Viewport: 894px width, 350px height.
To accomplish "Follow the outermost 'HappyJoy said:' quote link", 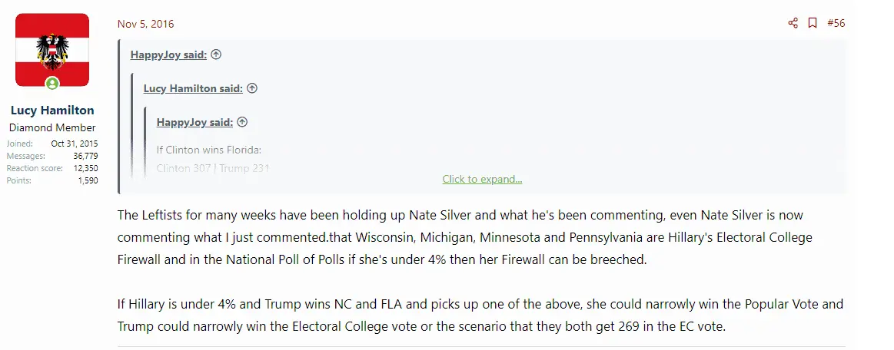I will [x=169, y=54].
